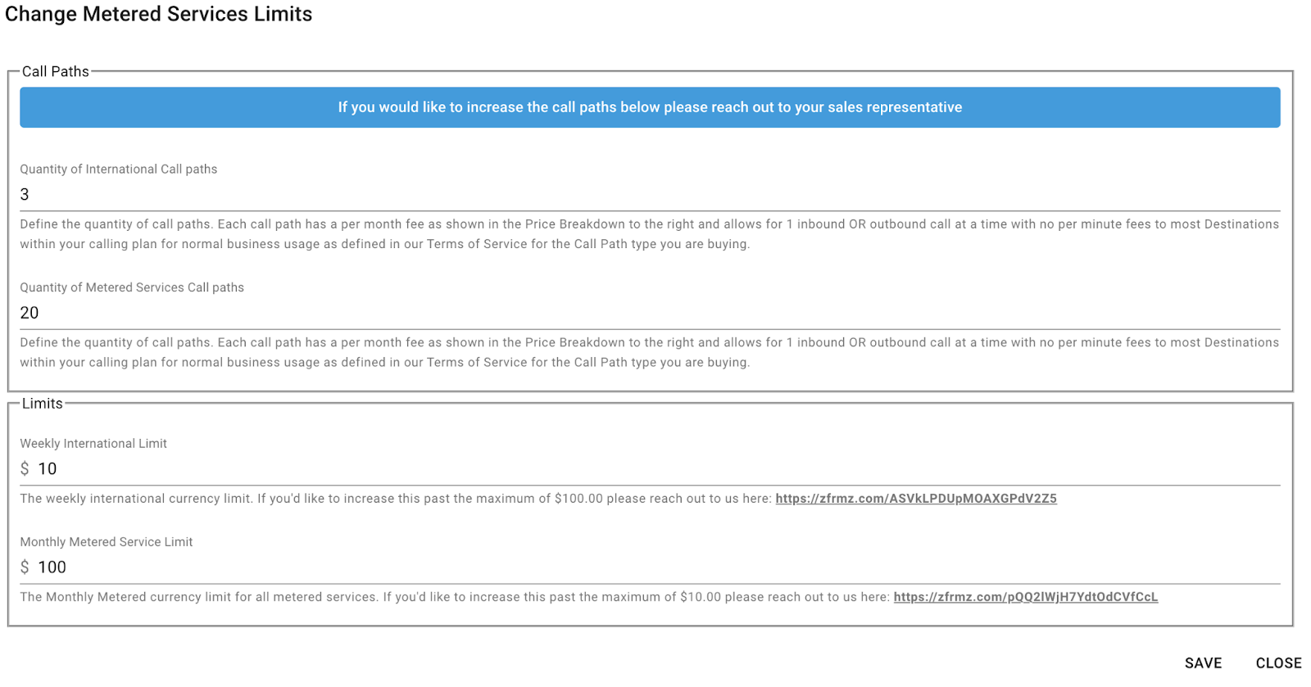Click the blue sales representative notice banner
The width and height of the screenshot is (1311, 687).
(x=650, y=107)
